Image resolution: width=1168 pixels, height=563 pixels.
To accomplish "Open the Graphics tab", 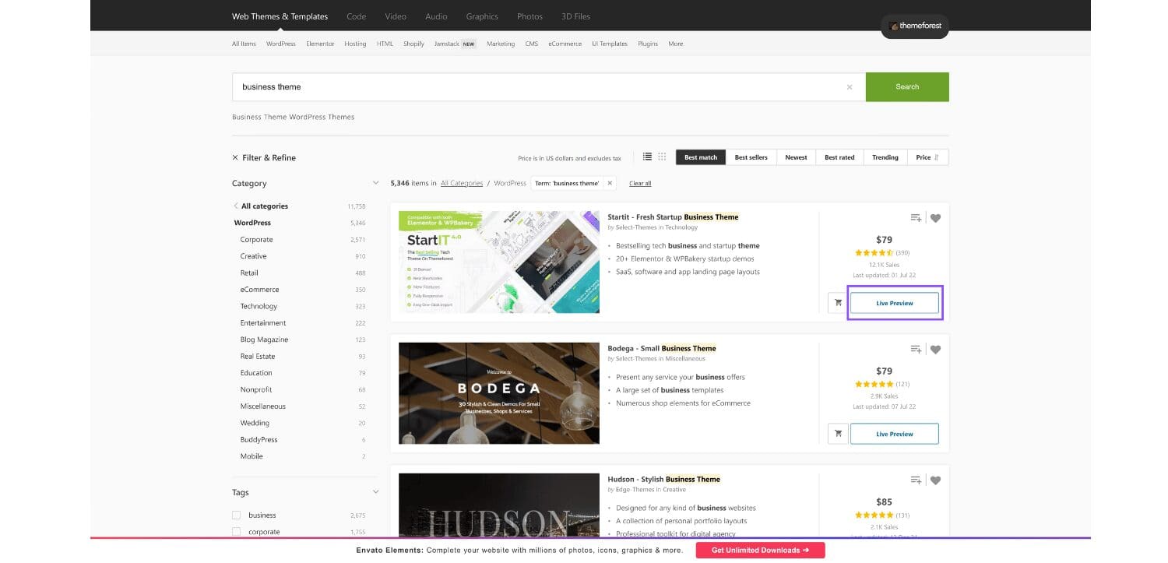I will pos(482,16).
